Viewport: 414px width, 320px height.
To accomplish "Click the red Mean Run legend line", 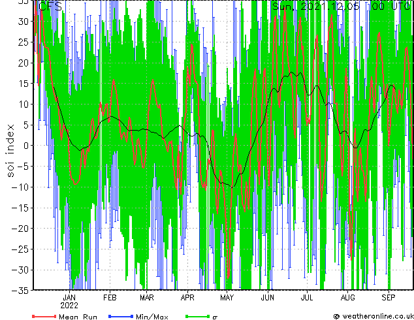I will click(x=44, y=316).
